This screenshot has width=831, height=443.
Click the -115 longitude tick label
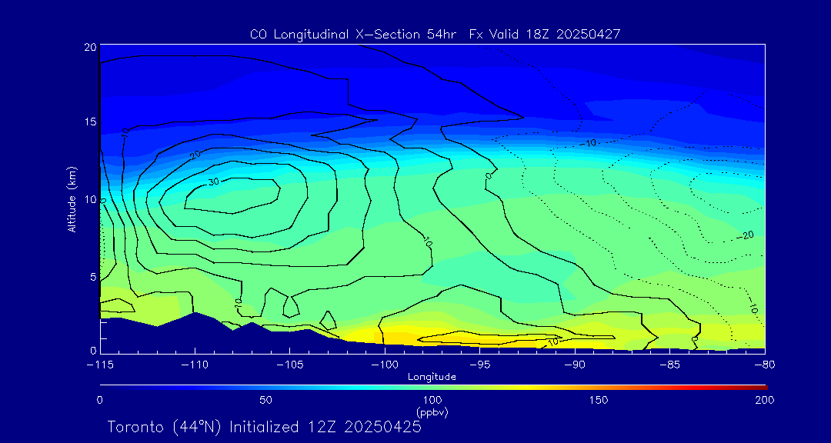(x=99, y=365)
